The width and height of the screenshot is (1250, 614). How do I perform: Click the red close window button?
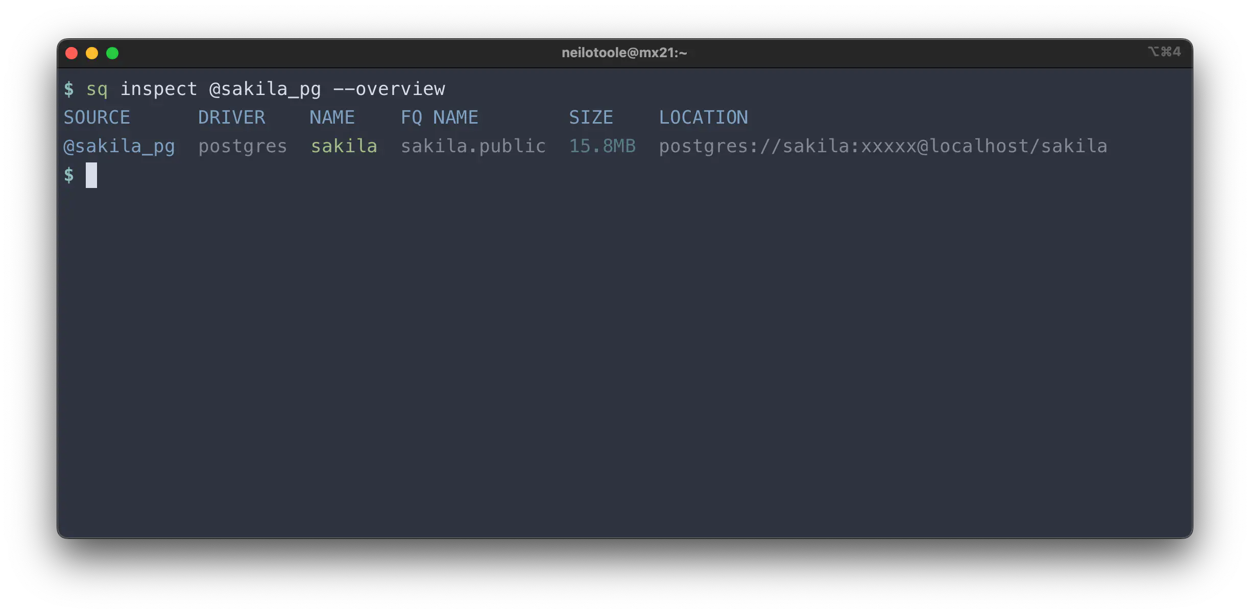71,53
